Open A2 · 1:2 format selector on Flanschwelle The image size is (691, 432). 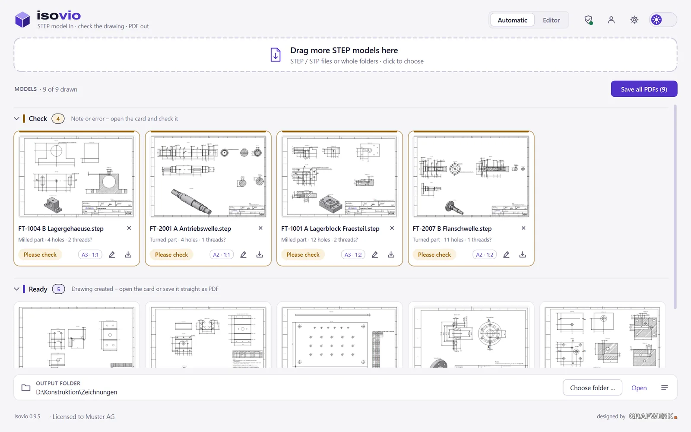point(485,254)
